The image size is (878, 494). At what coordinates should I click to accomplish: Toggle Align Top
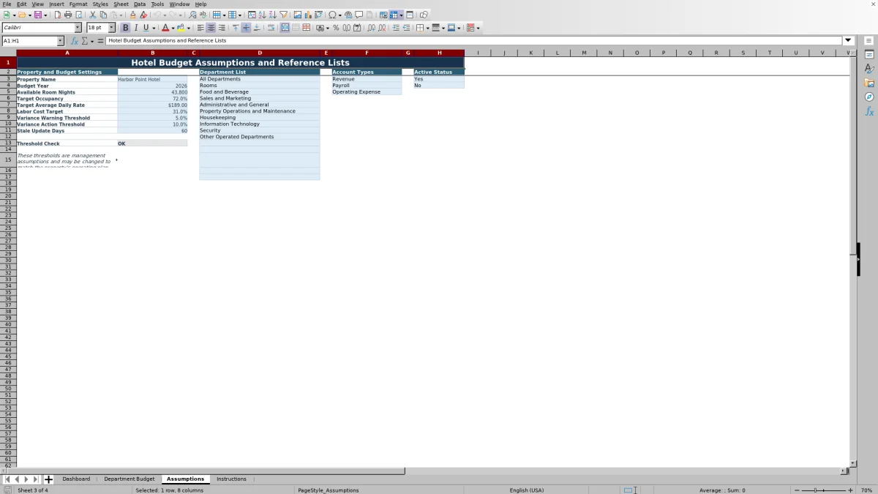pos(236,28)
